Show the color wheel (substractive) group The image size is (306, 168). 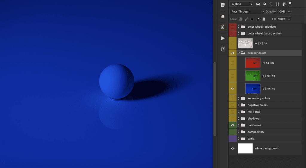(232, 33)
